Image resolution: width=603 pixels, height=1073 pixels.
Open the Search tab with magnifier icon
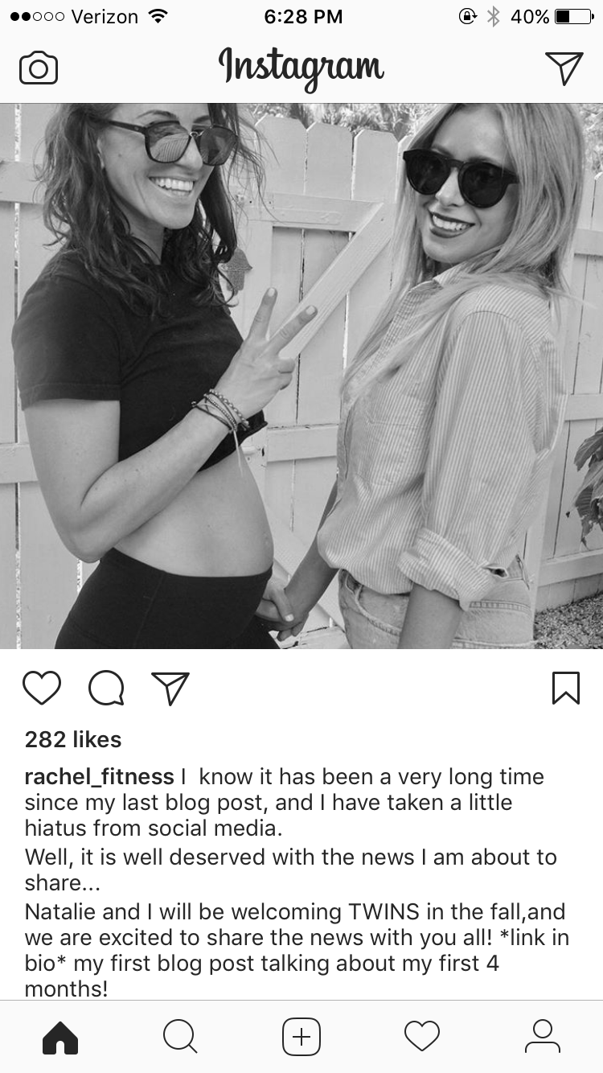point(180,1037)
